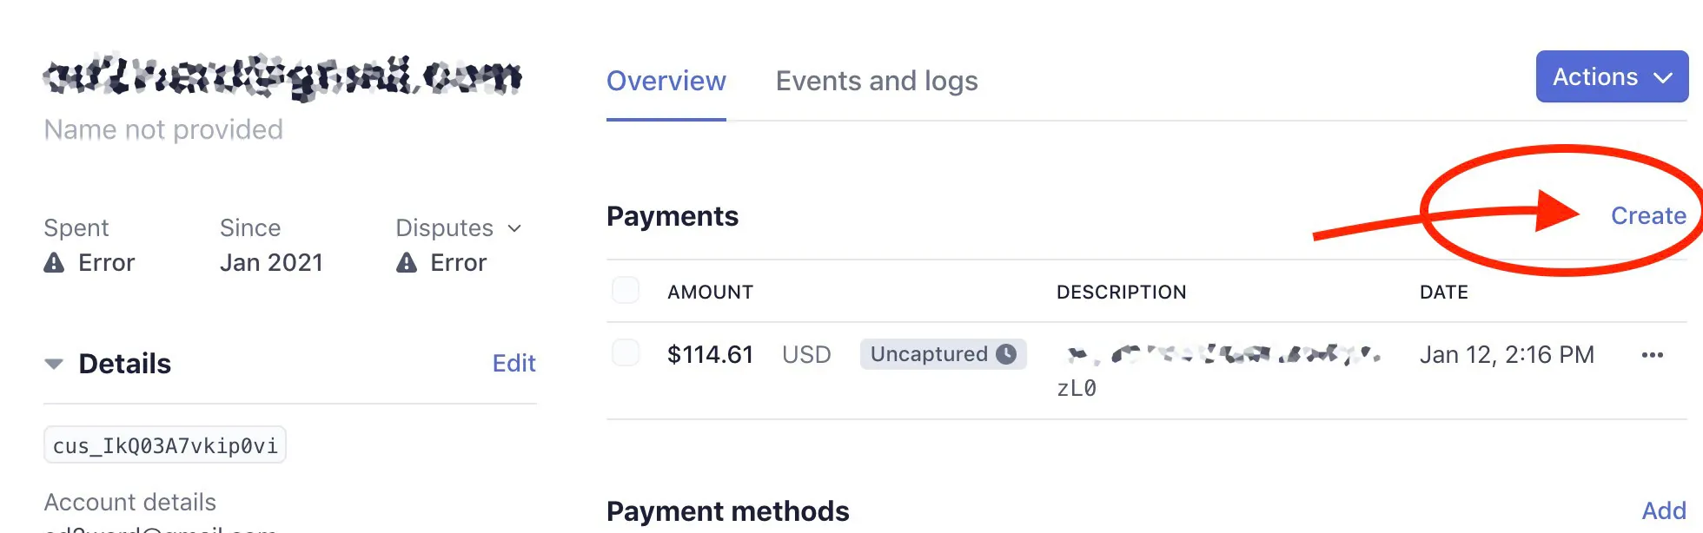Viewport: 1703px width, 533px height.
Task: Click the DATE column header
Action: (x=1443, y=293)
